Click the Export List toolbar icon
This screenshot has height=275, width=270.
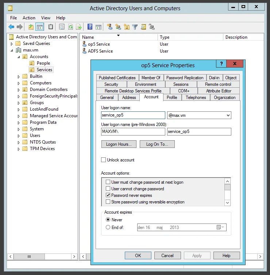tap(79, 27)
